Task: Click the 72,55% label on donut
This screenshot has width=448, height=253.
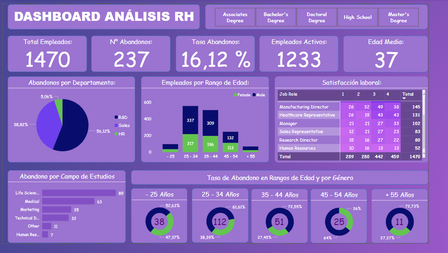Action: (x=295, y=207)
